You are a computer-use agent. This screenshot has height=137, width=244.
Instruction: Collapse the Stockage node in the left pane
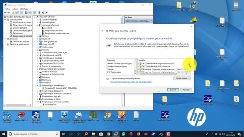[5, 39]
